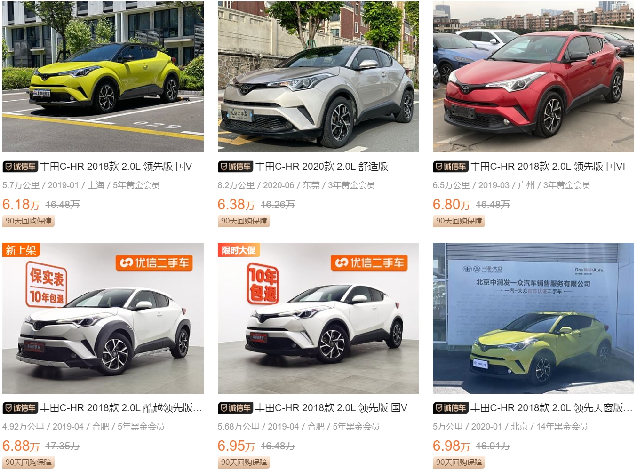Click the 诚信车 badge on the 6.18万 listing
Image resolution: width=637 pixels, height=470 pixels.
[x=20, y=167]
